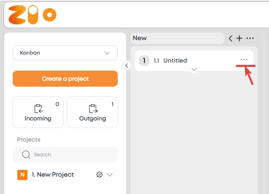Expand the Untitled card down chevron
Viewport: 269px width, 194px height.
pos(194,69)
